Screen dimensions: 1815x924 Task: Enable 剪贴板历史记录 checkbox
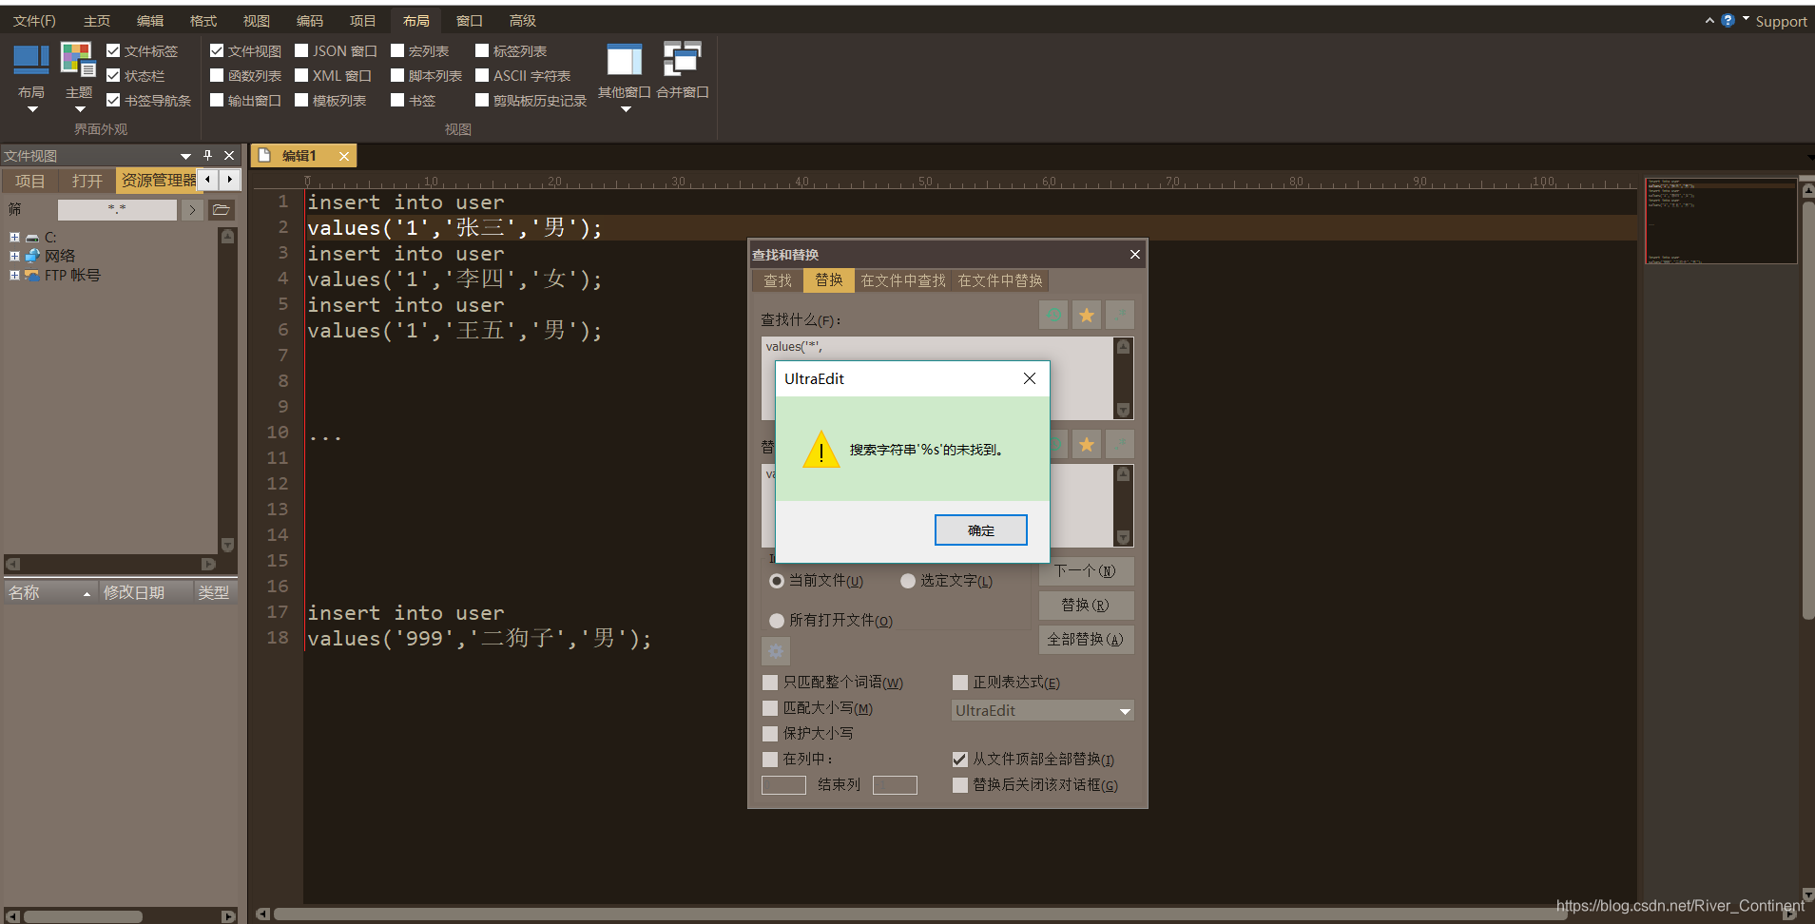[482, 100]
